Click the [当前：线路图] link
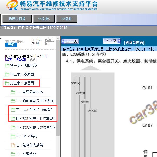157x157 pixels. [x=16, y=59]
